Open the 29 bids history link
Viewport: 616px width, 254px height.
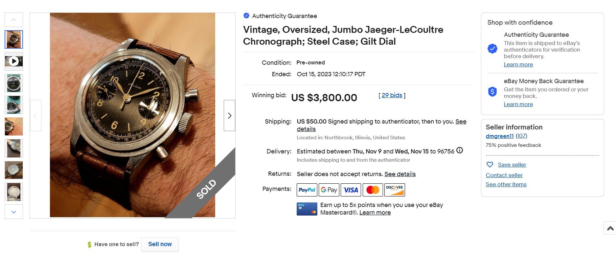click(392, 95)
